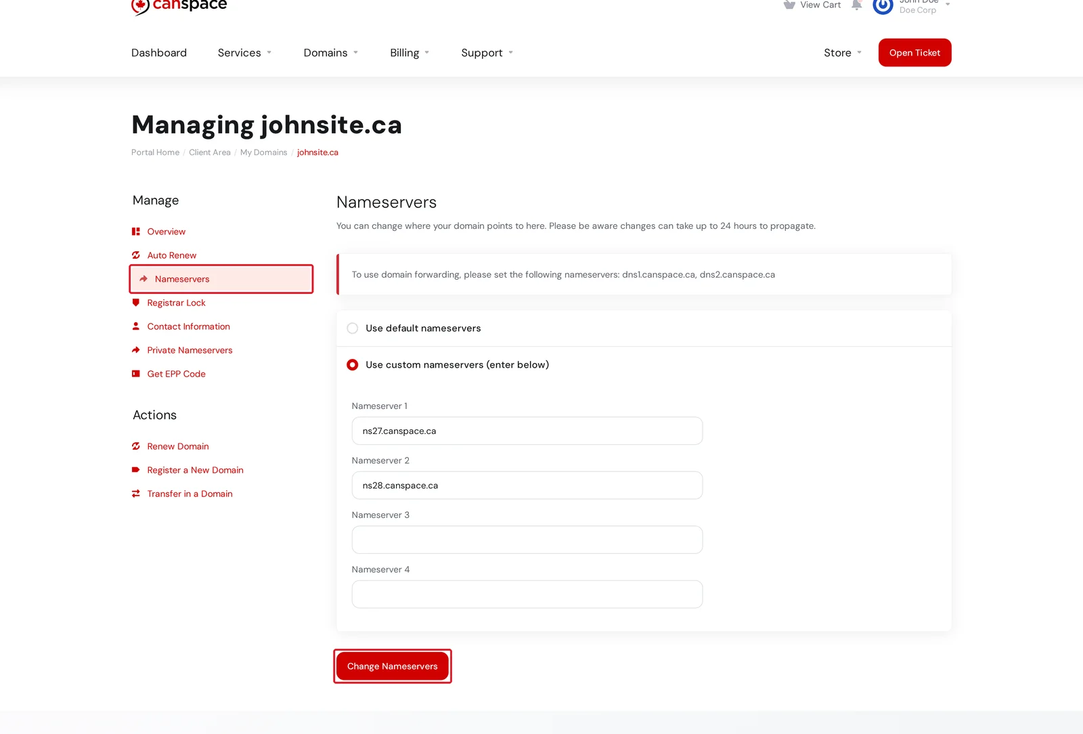Click the Registrar Lock shield icon
Viewport: 1083px width, 734px height.
pos(136,303)
